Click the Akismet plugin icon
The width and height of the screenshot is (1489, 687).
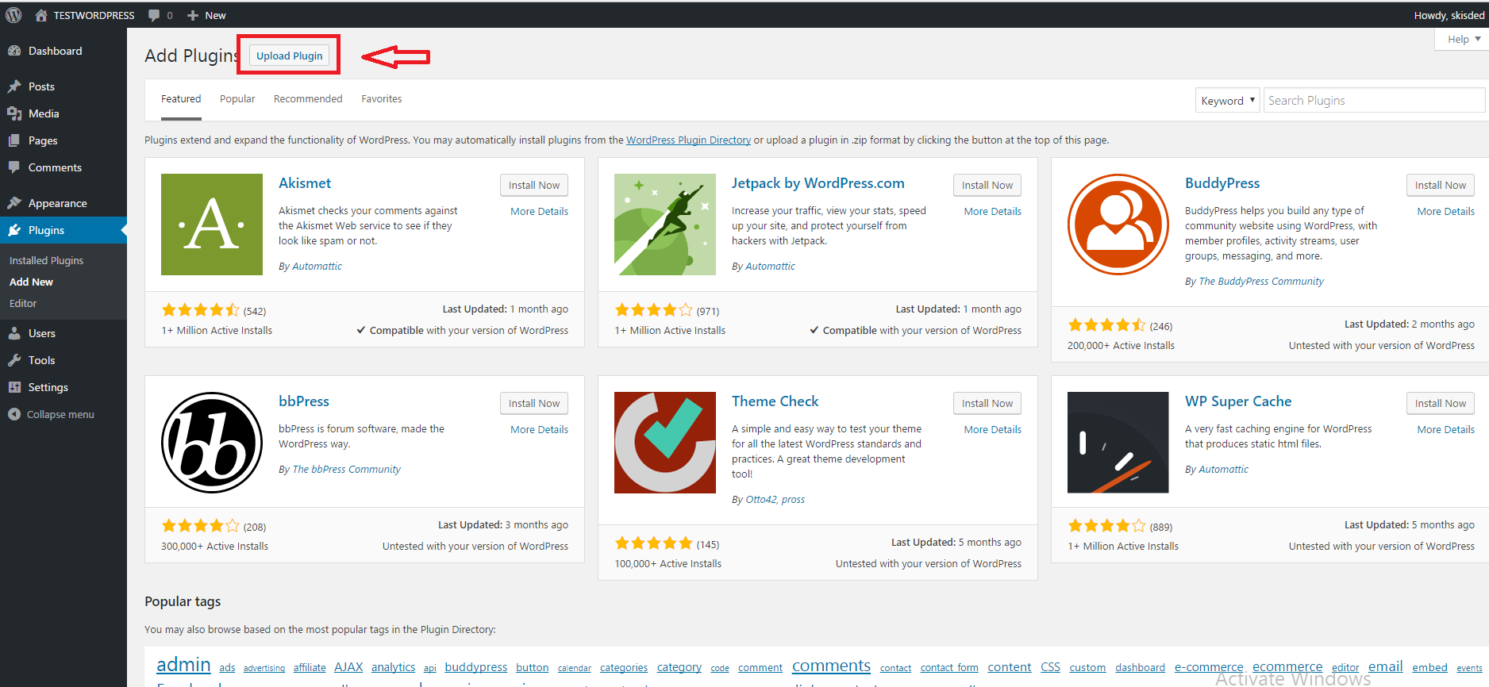click(211, 225)
